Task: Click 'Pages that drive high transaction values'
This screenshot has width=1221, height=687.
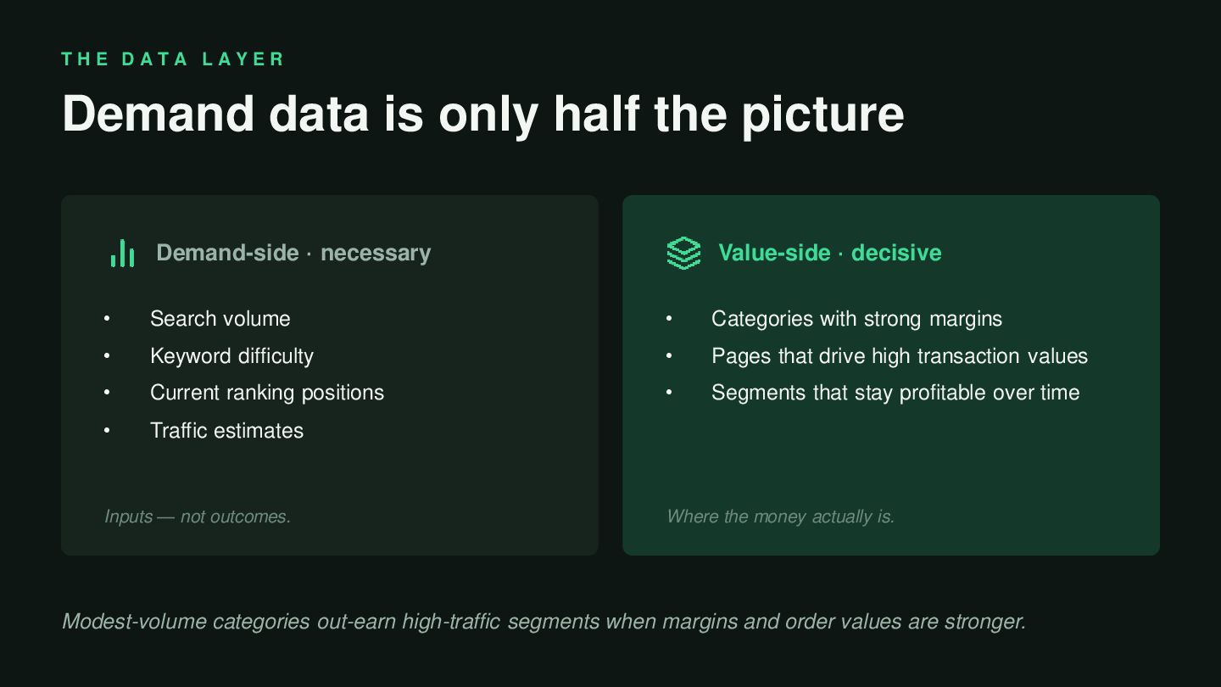Action: tap(900, 356)
